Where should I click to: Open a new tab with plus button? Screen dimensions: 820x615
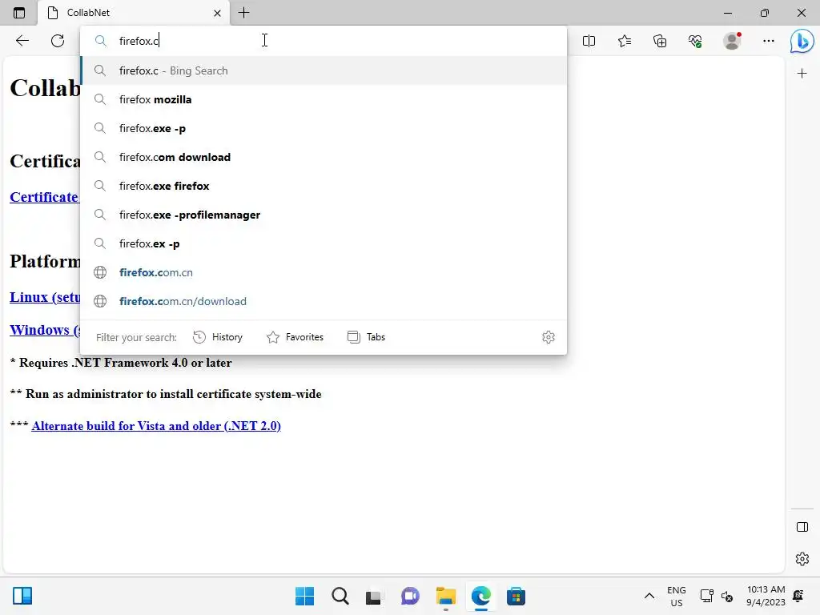(x=243, y=13)
